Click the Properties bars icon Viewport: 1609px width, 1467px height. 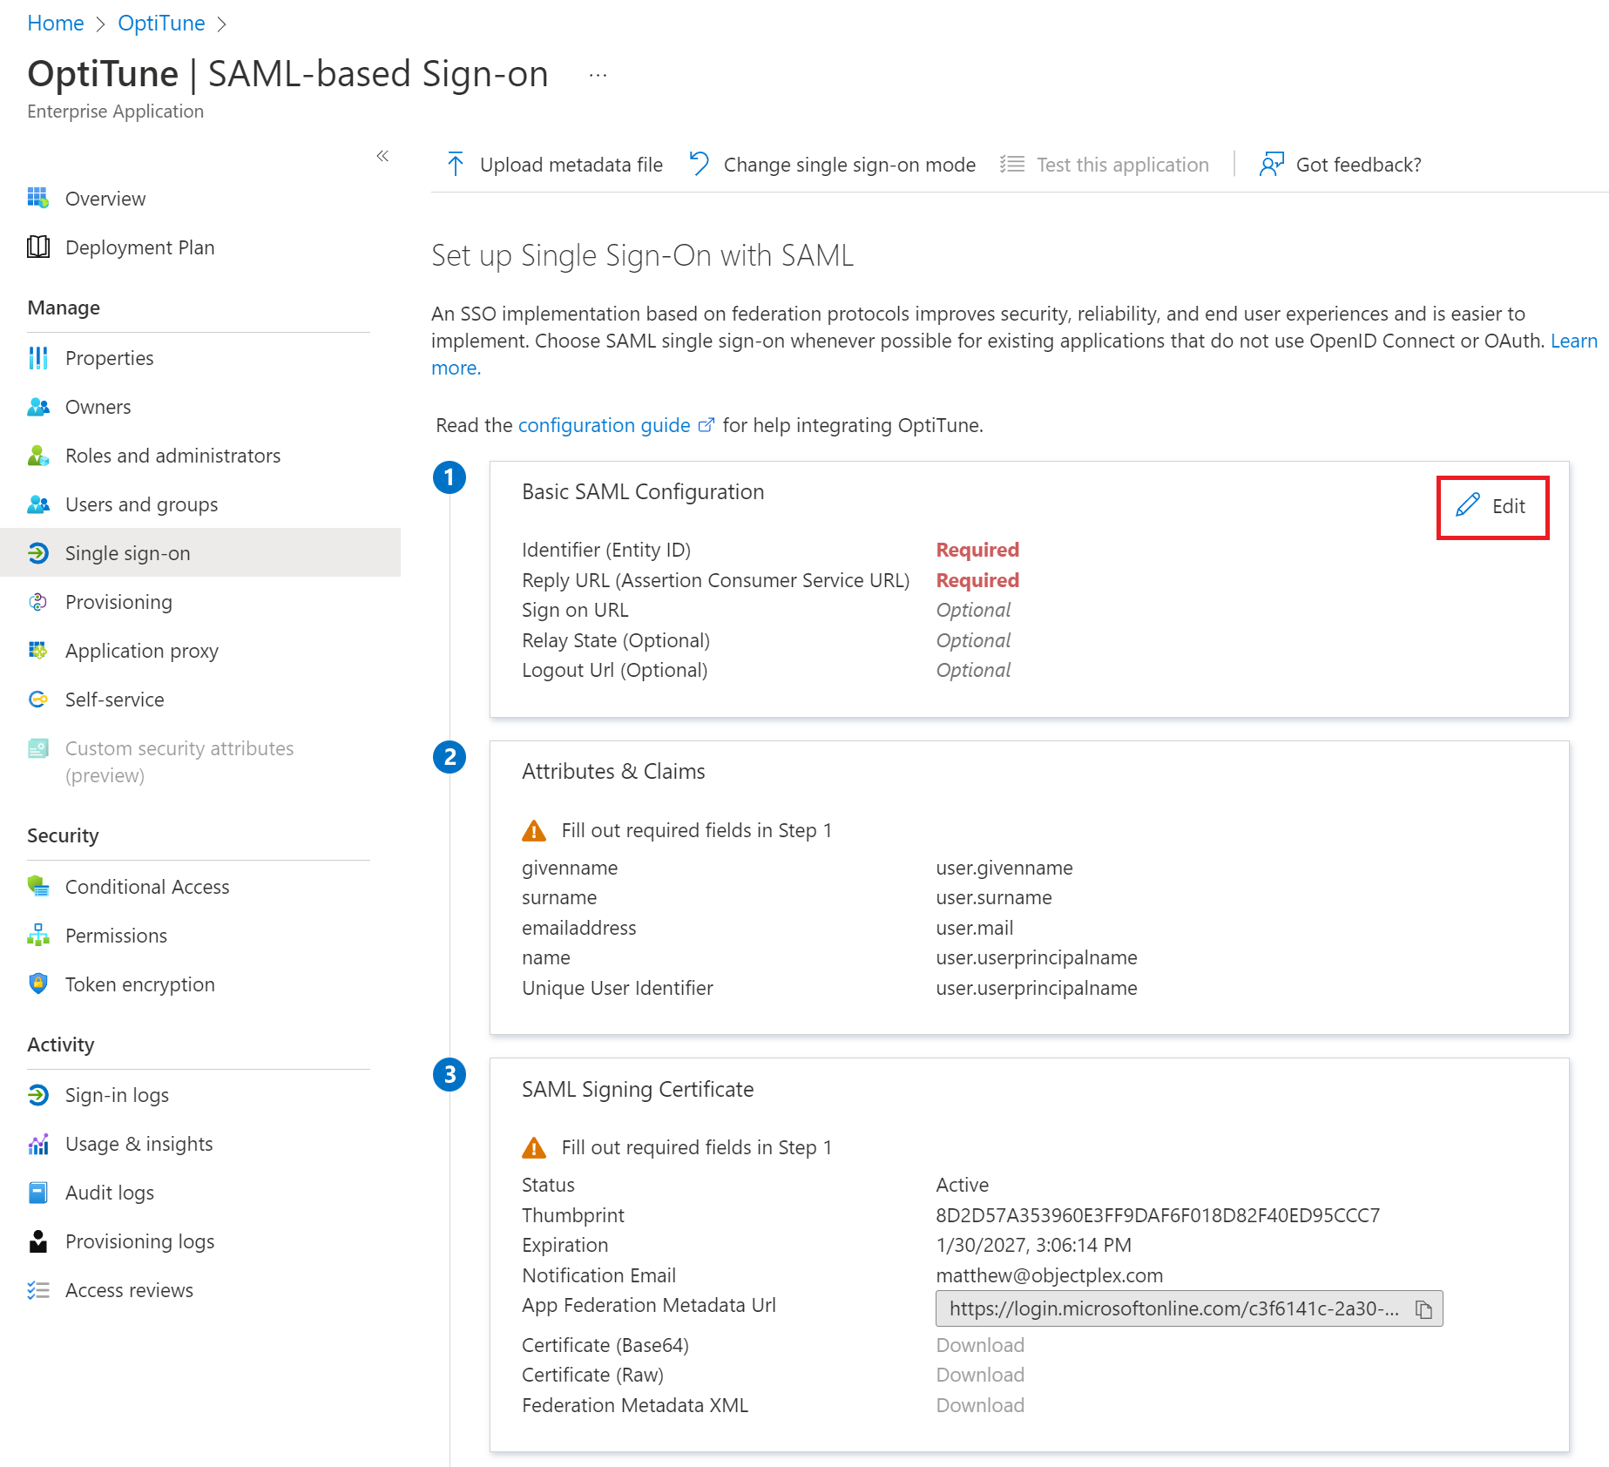pyautogui.click(x=38, y=357)
